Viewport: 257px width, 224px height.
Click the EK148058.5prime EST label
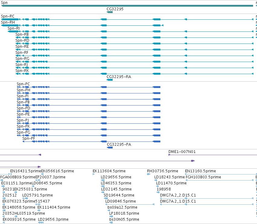(x=19, y=208)
